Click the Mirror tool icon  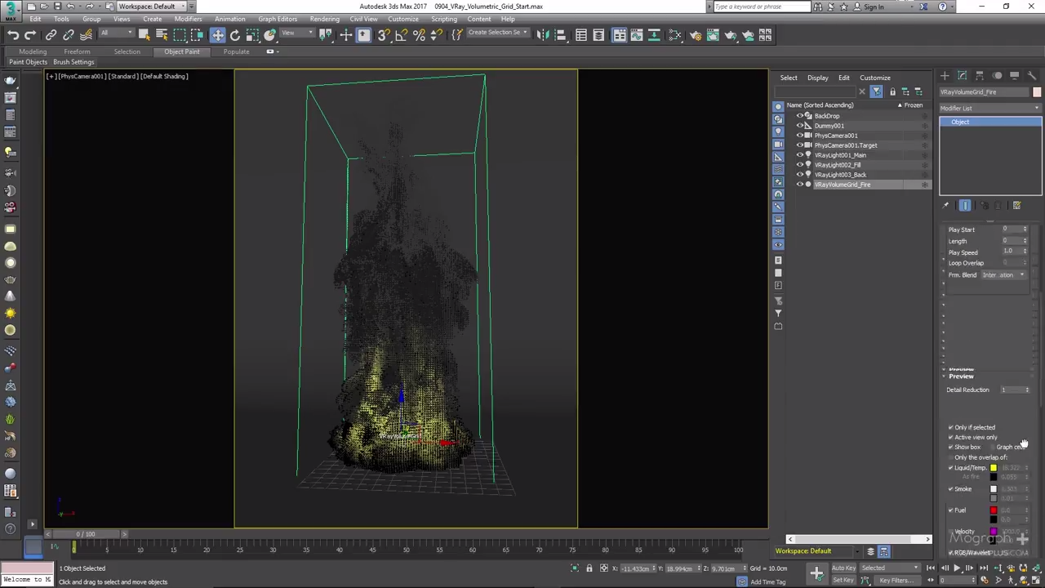click(542, 33)
